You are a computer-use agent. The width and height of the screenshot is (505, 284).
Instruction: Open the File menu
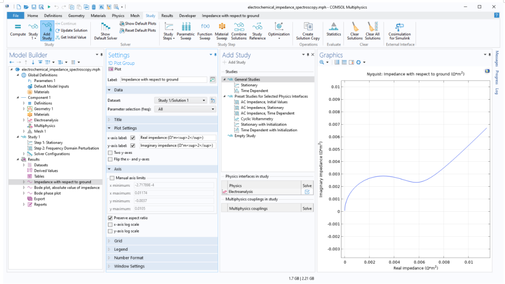tap(15, 15)
